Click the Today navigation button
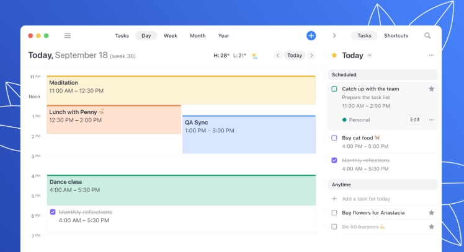Screen dimensions: 464x252 (x=295, y=56)
